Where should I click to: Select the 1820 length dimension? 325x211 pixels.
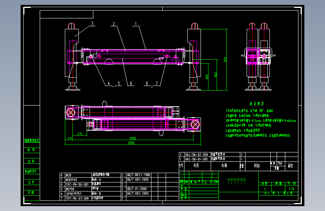[x=133, y=138]
